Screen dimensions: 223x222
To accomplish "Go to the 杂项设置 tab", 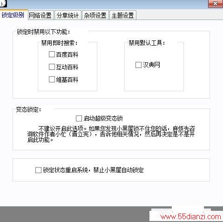I will (x=95, y=15).
